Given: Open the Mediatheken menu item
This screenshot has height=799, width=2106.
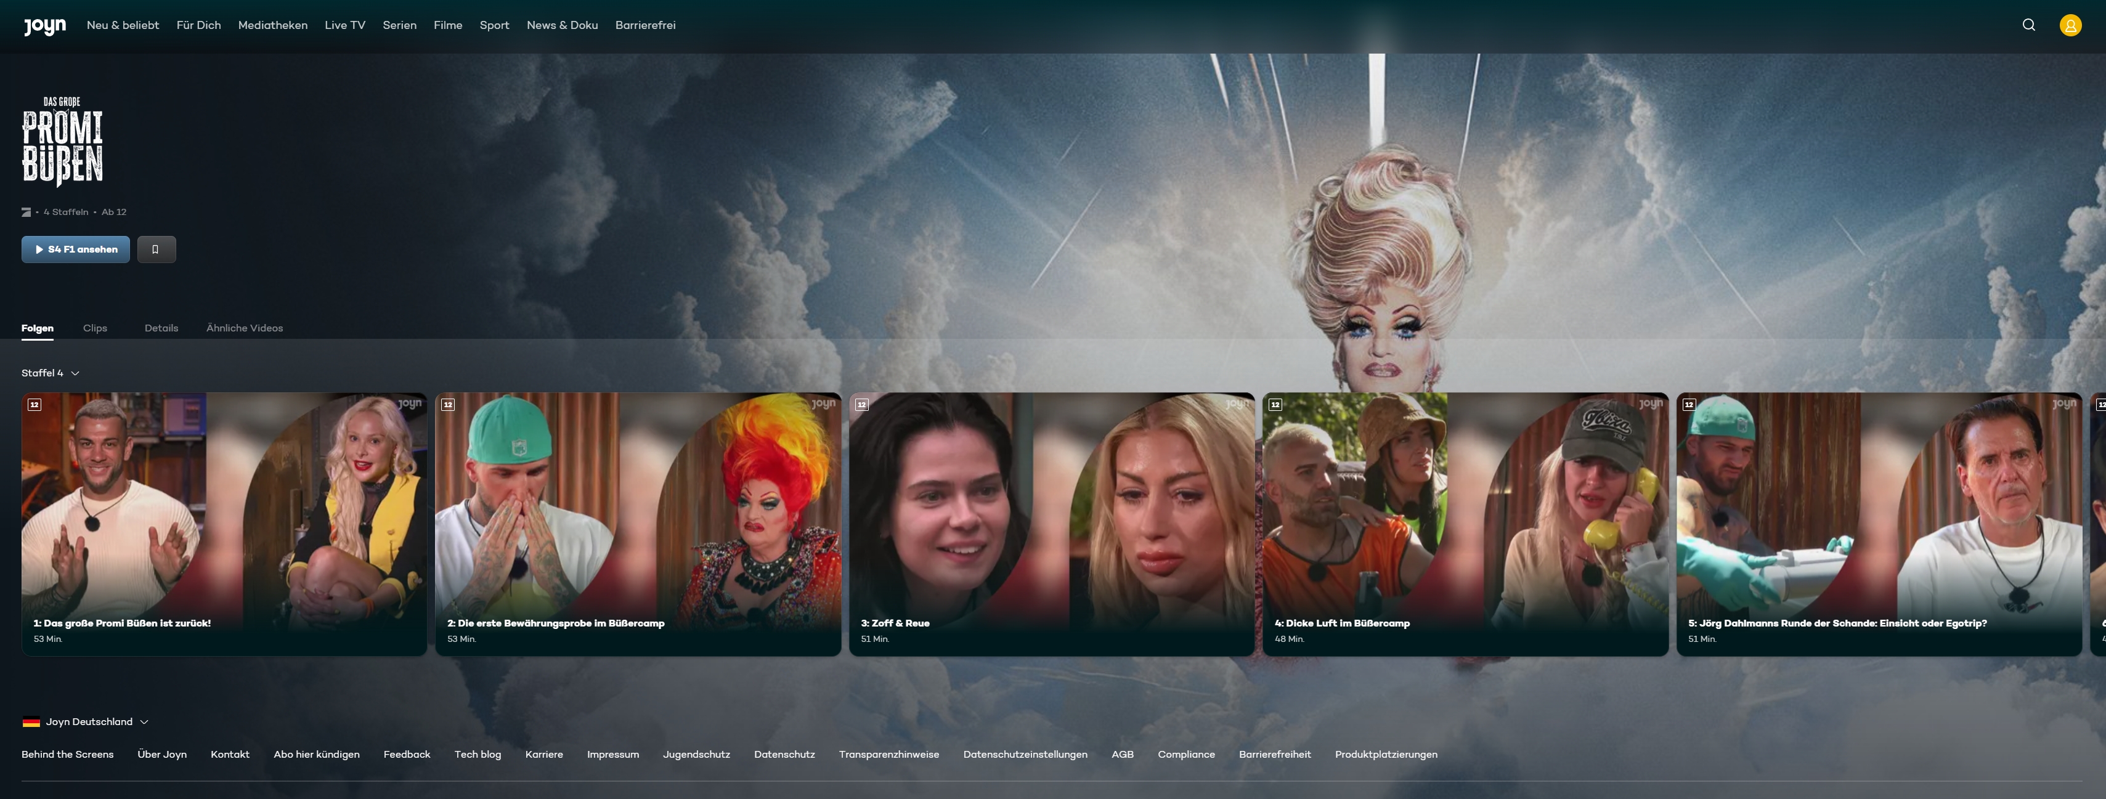Looking at the screenshot, I should click(x=272, y=25).
